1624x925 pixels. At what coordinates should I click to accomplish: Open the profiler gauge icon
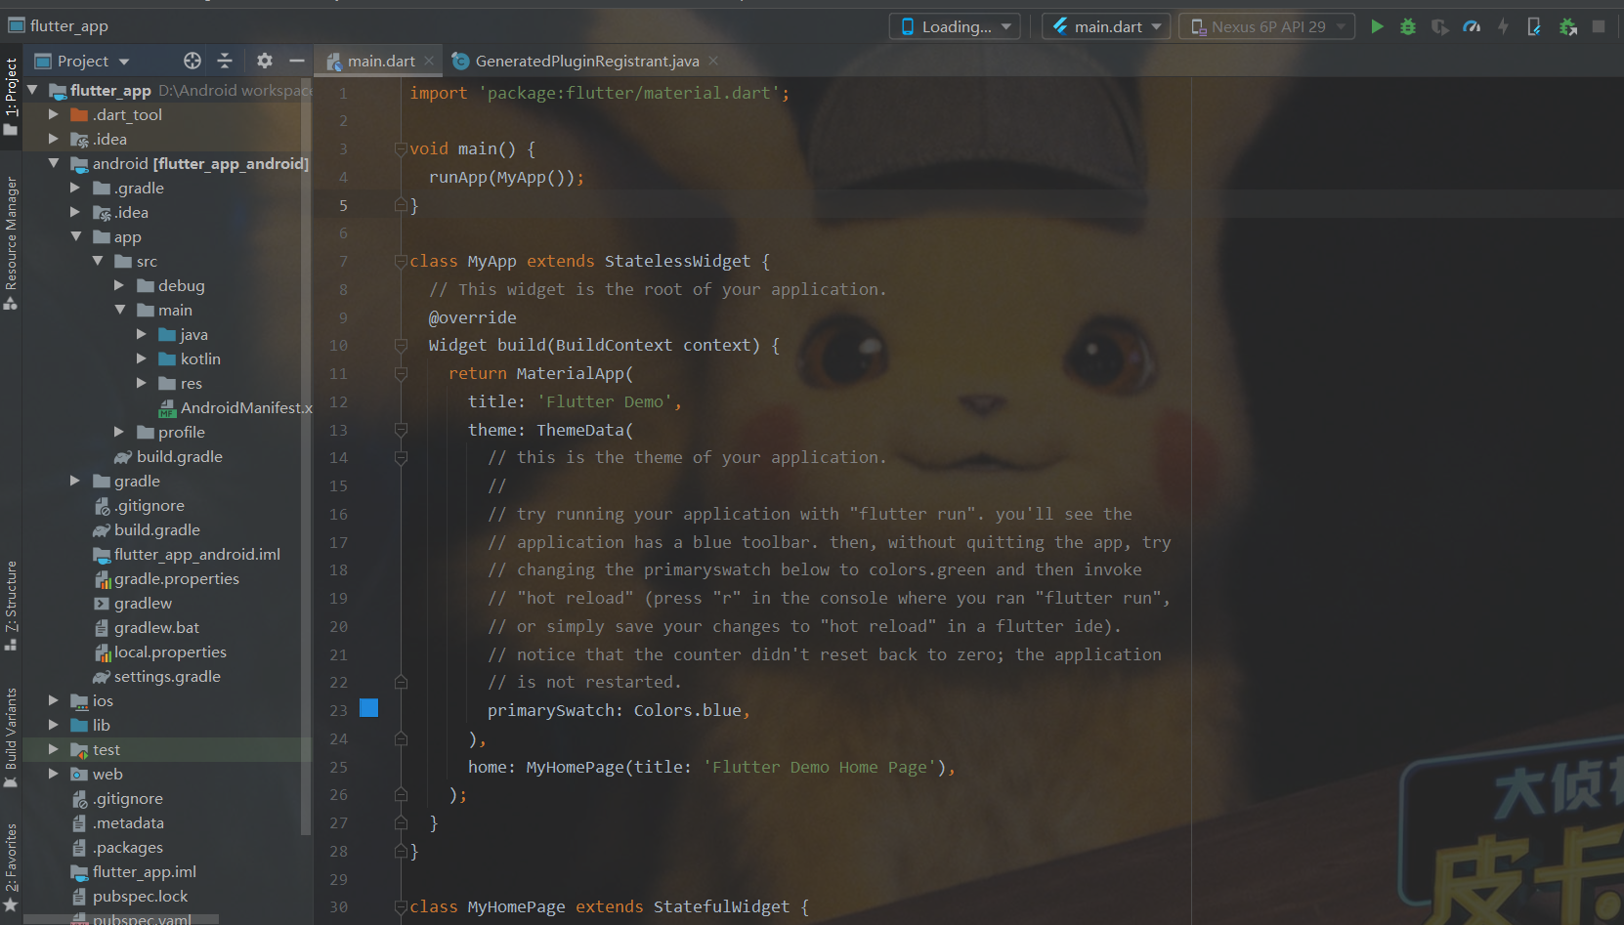[1472, 26]
